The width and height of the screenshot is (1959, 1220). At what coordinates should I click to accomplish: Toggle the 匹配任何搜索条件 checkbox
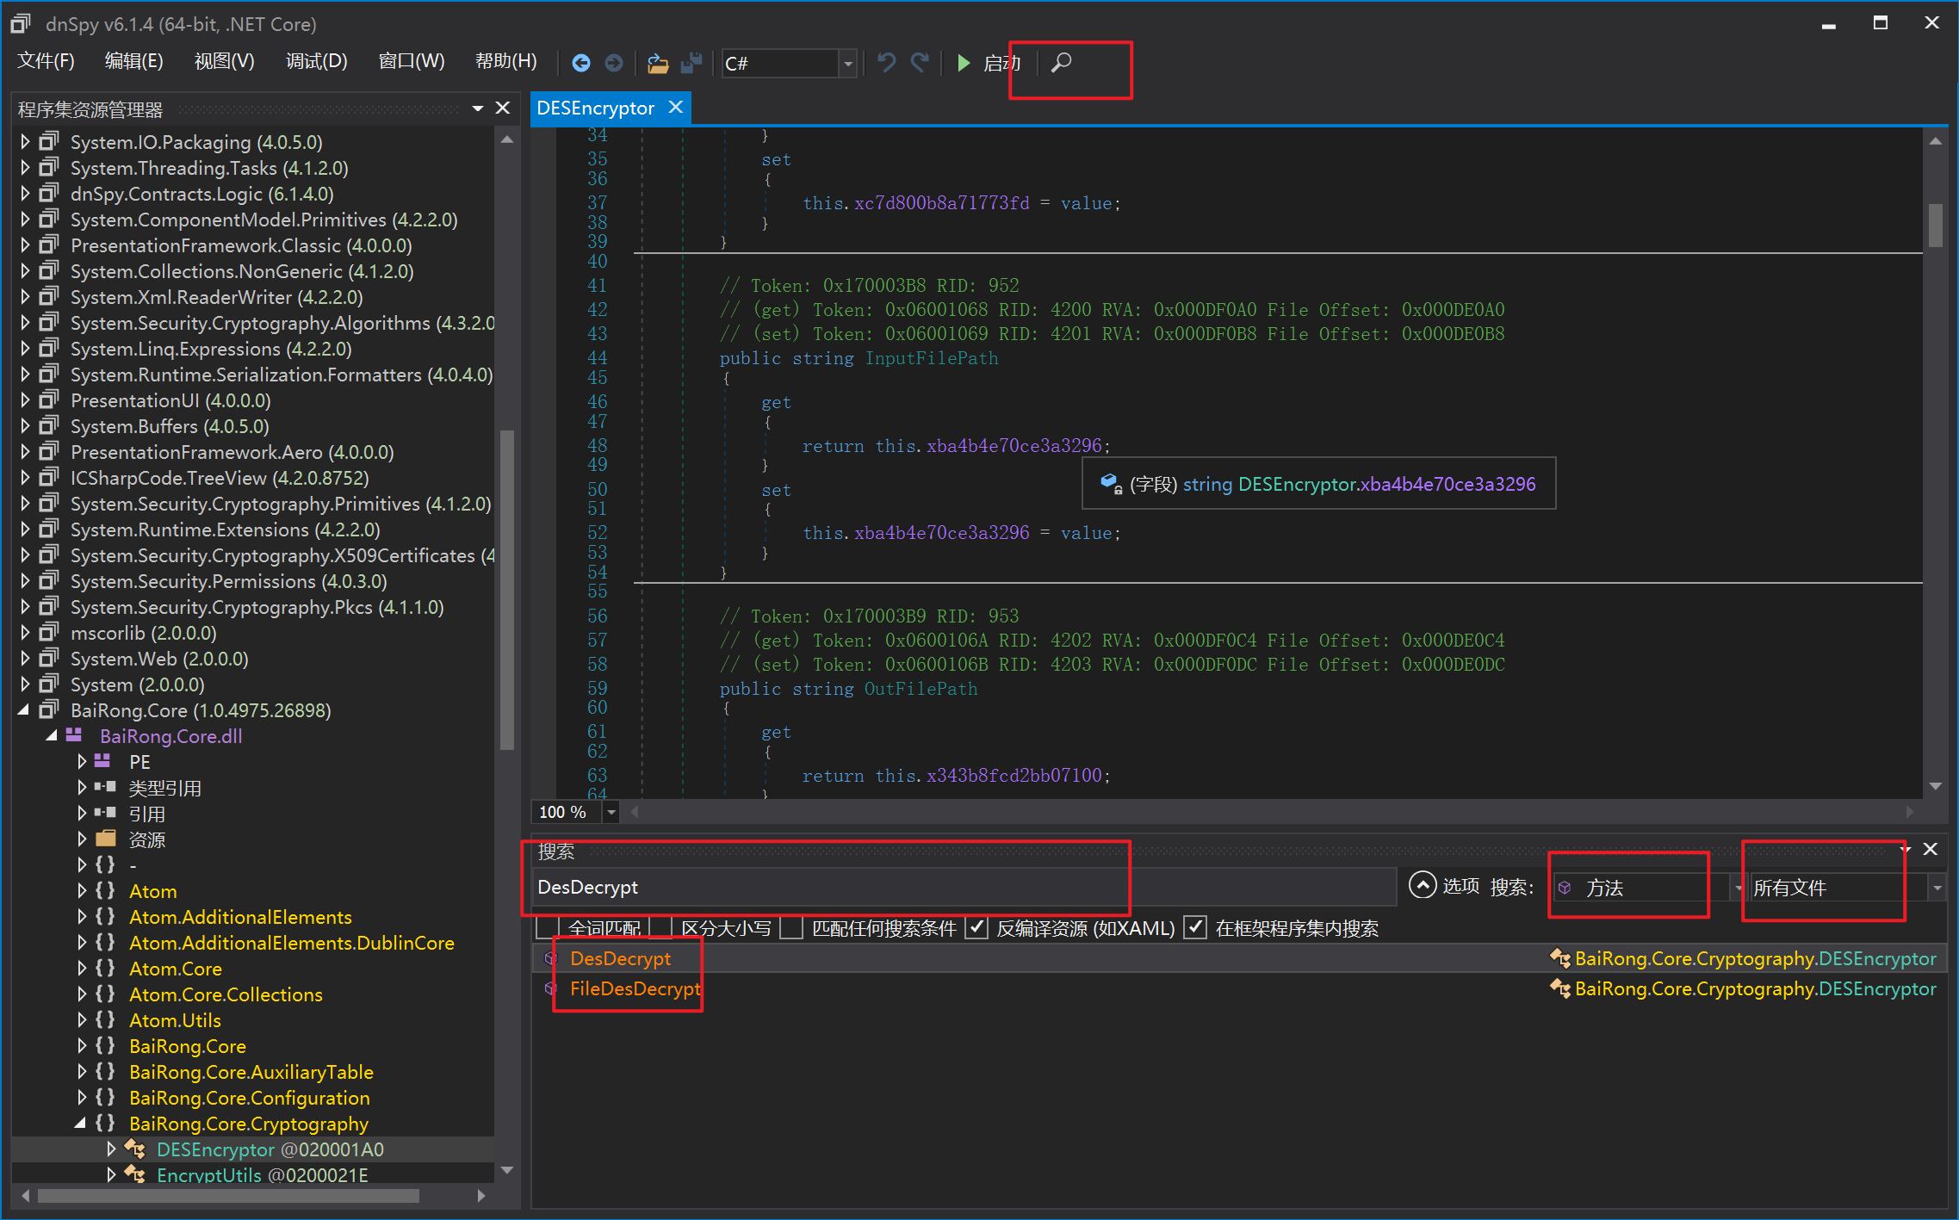pos(790,928)
